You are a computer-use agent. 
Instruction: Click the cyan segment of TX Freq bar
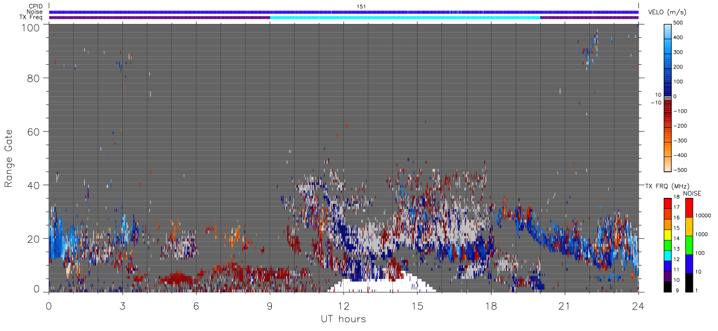pos(405,18)
